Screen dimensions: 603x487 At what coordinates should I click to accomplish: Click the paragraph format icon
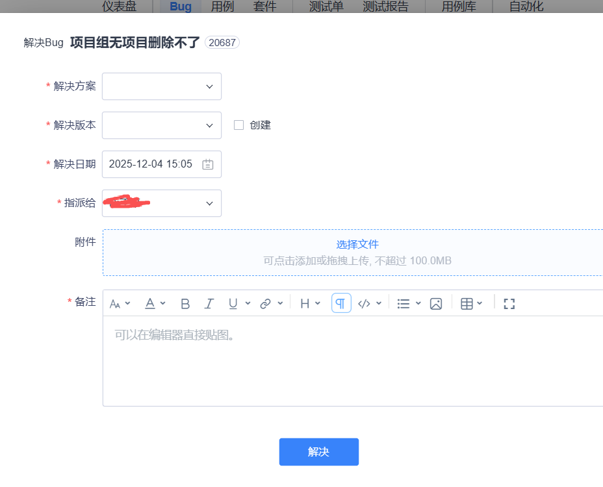click(341, 303)
